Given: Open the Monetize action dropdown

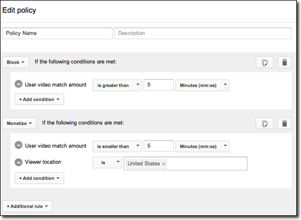Looking at the screenshot, I should [x=19, y=124].
